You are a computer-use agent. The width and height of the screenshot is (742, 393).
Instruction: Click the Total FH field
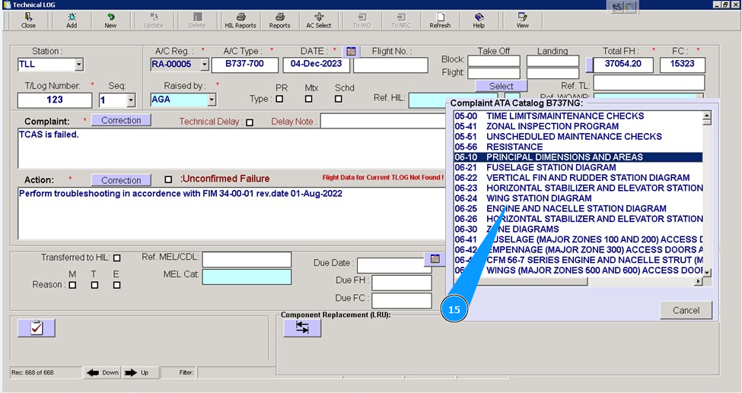tap(623, 65)
